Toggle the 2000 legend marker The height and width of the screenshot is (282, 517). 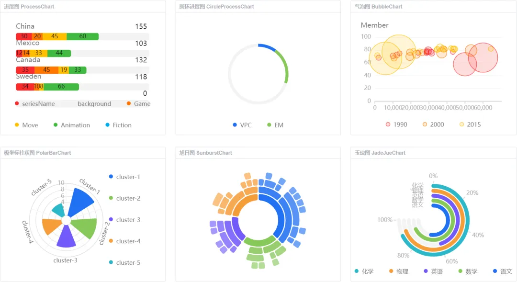point(425,124)
